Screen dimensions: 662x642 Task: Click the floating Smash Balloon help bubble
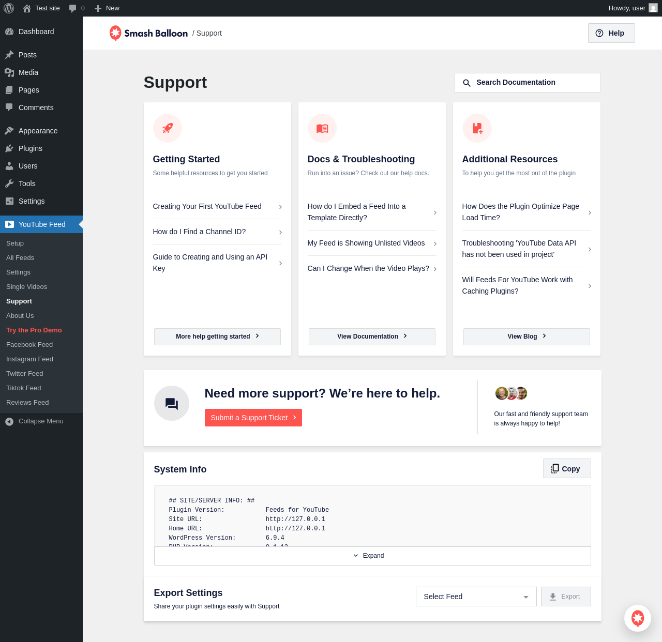click(x=638, y=618)
